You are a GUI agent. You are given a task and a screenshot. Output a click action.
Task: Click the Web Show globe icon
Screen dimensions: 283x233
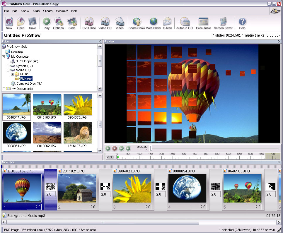(x=154, y=22)
